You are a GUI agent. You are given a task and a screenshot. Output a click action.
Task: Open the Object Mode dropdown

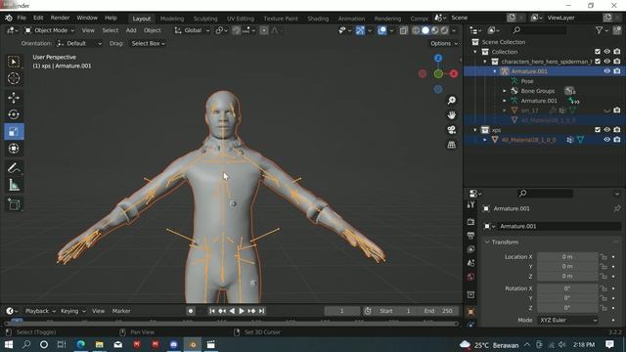[50, 30]
